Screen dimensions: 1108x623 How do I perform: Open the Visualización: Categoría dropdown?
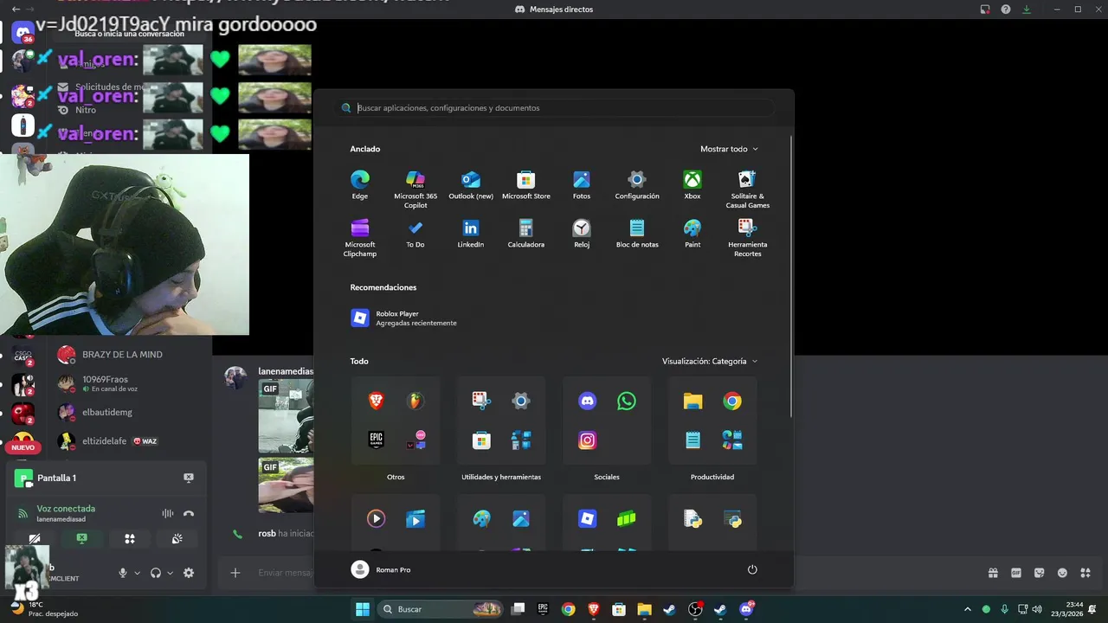(x=710, y=361)
